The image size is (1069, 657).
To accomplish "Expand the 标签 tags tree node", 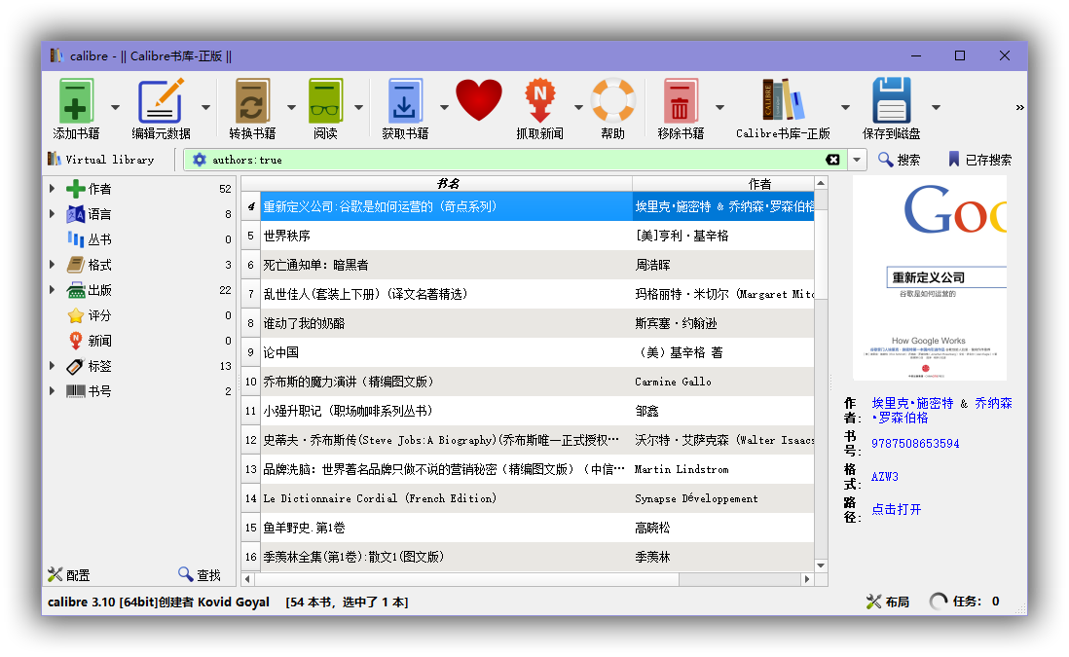I will click(52, 365).
